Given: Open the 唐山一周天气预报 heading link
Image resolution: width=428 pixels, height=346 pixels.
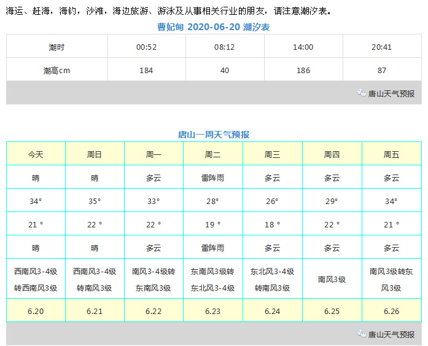Looking at the screenshot, I should click(213, 135).
